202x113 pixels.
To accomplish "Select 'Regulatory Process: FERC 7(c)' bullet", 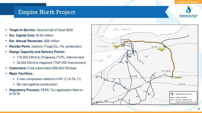I will point(46,92).
